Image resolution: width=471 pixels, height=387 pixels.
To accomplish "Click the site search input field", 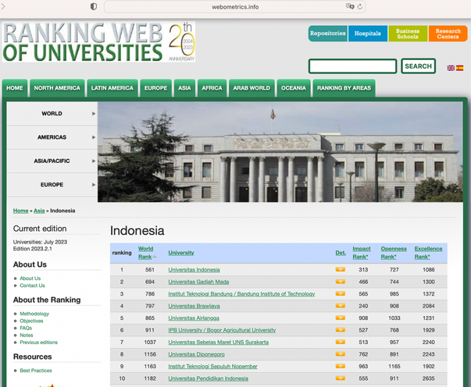I will (353, 66).
